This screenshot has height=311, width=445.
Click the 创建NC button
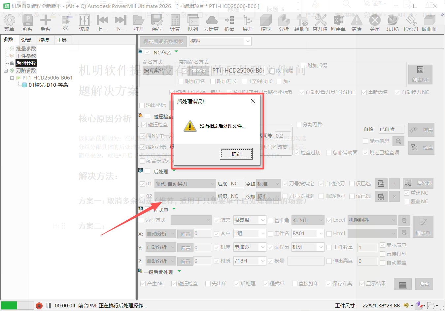pos(420,75)
